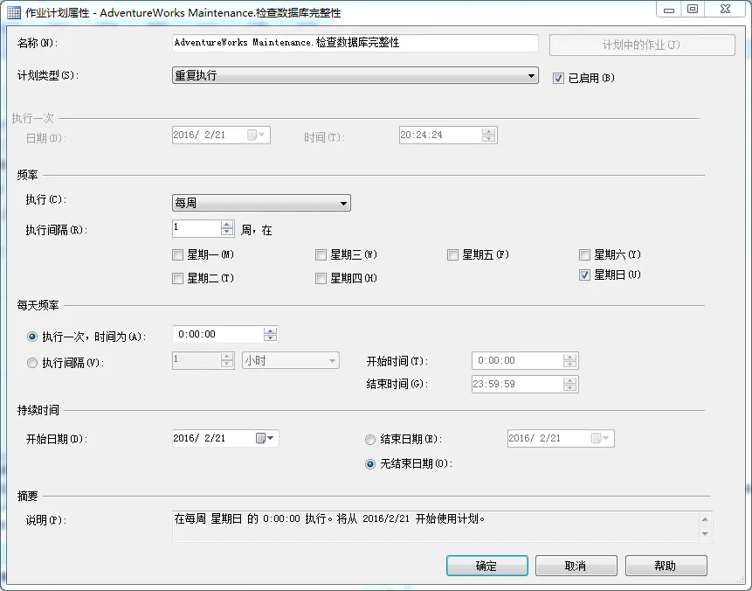The height and width of the screenshot is (591, 752).
Task: Click the 执行间隔 week count field
Action: 197,228
